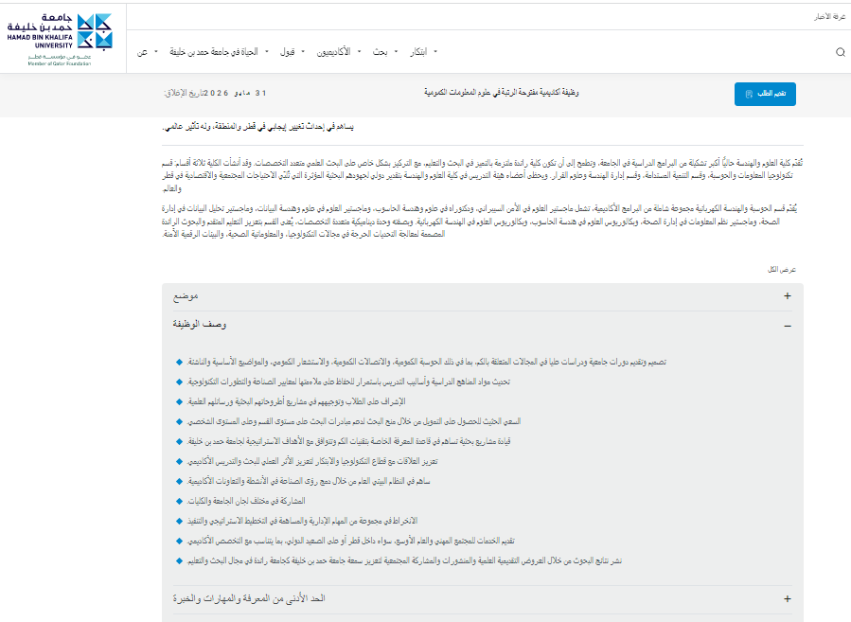Collapse the وصف الوظيفة section title
Image resolution: width=851 pixels, height=622 pixels.
200,325
